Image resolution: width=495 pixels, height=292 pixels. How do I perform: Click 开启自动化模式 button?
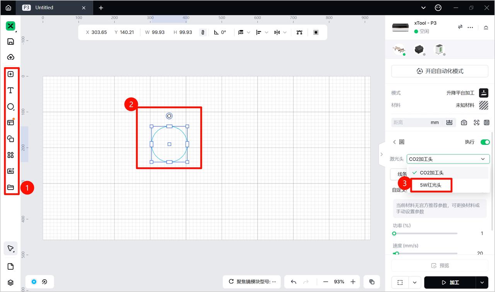click(440, 71)
